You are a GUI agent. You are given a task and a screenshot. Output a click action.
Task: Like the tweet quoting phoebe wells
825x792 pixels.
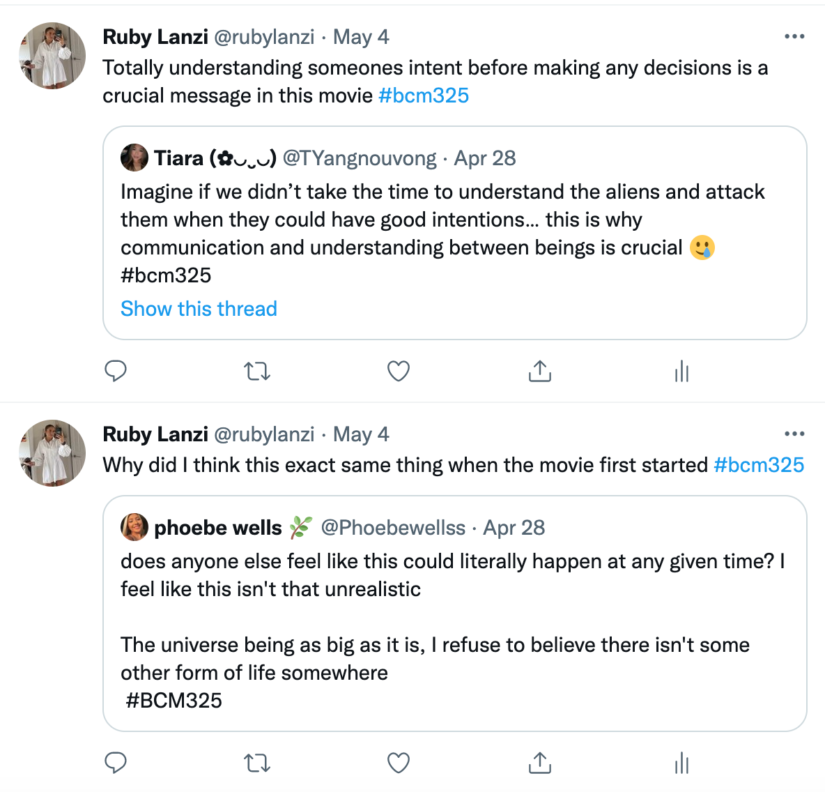[399, 763]
